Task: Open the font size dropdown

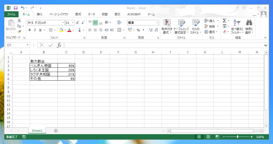Action: pos(73,23)
